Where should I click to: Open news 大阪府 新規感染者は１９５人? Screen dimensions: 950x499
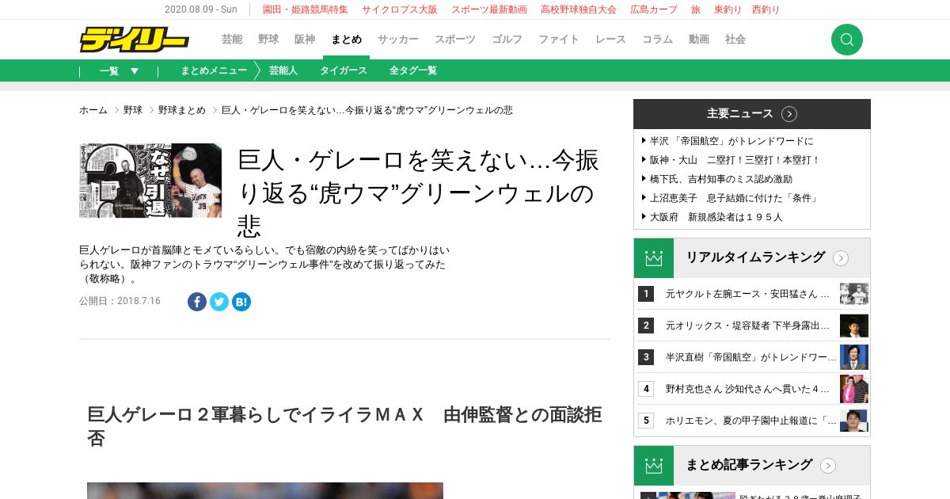[716, 217]
